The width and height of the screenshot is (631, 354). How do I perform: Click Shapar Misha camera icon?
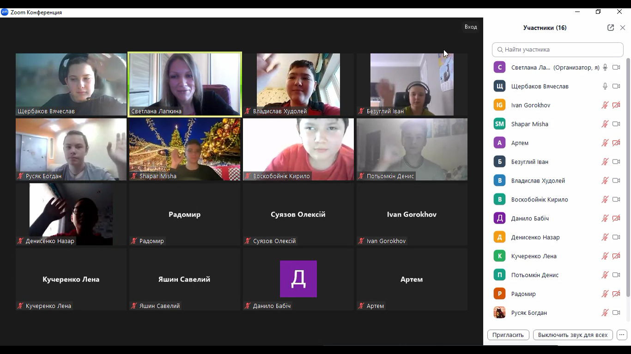click(616, 124)
